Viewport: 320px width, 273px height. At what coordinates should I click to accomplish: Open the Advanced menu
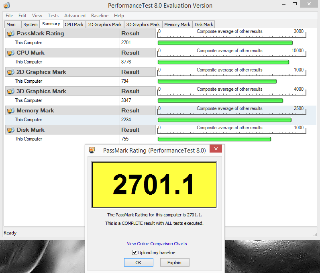point(75,16)
